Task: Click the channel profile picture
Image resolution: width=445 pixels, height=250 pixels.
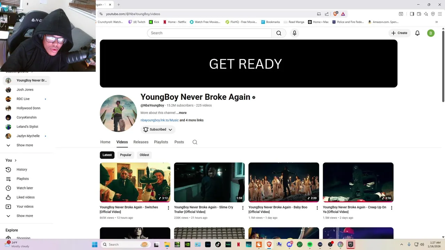Action: [x=118, y=113]
